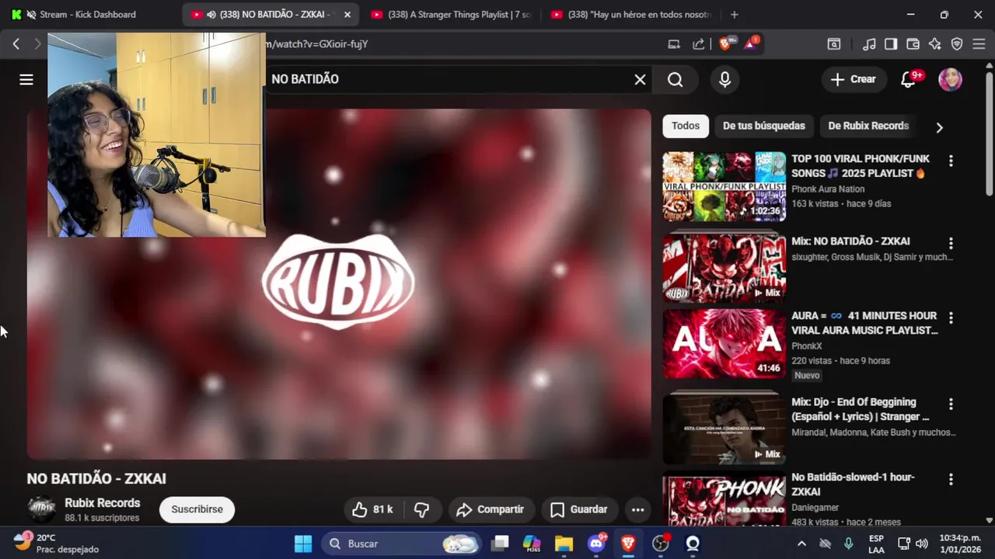The width and height of the screenshot is (995, 559).
Task: Open the account avatar menu
Action: 950,79
